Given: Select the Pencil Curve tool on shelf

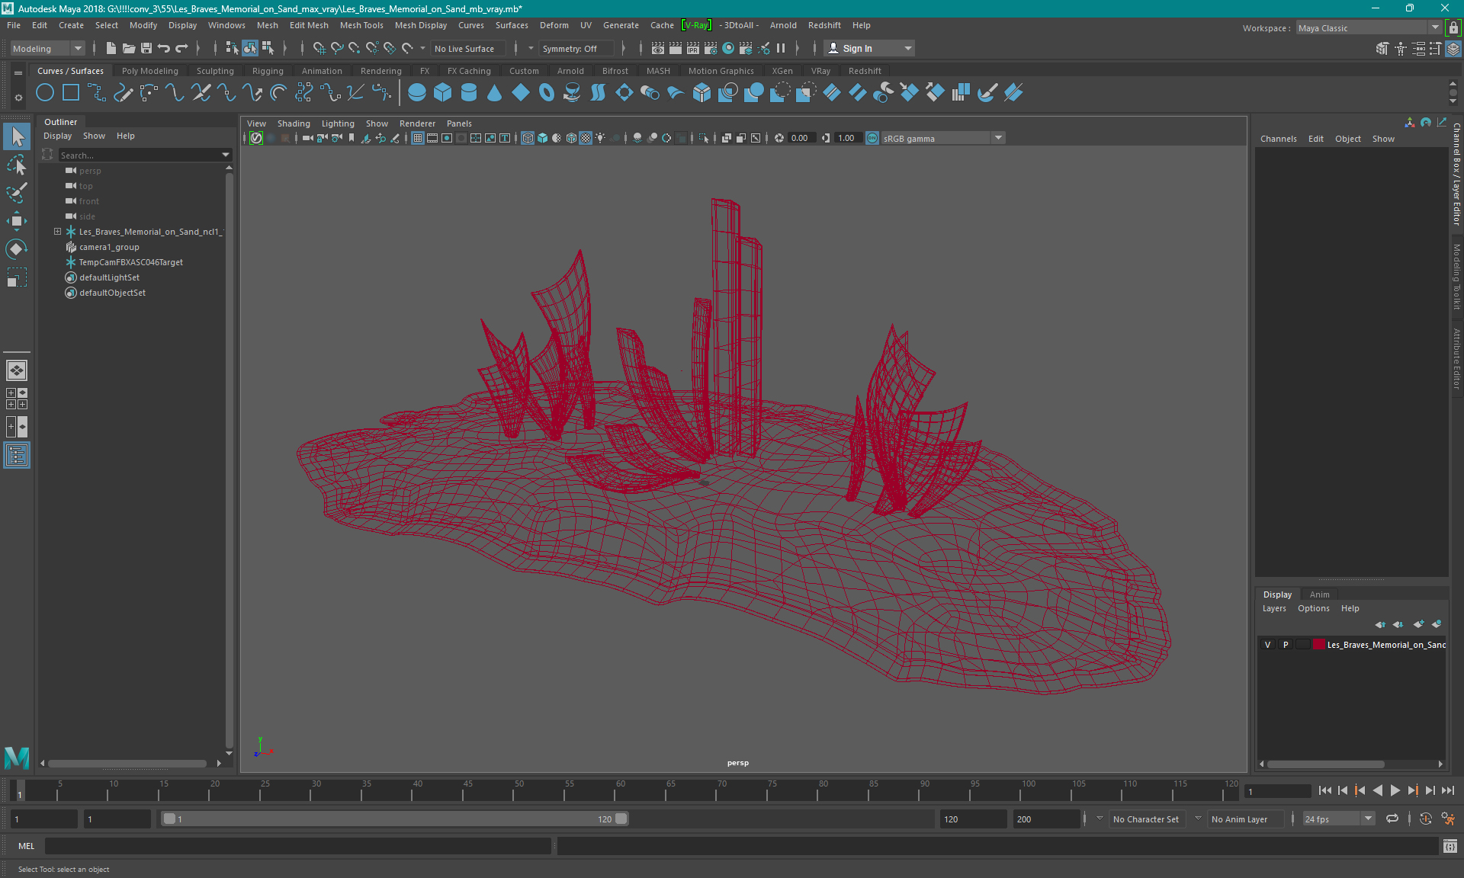Looking at the screenshot, I should tap(123, 93).
